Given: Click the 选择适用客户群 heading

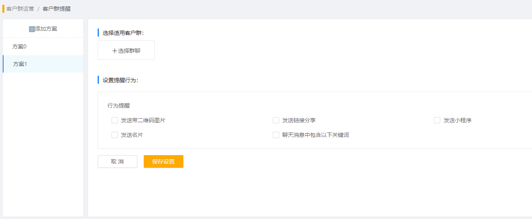Looking at the screenshot, I should tap(123, 33).
